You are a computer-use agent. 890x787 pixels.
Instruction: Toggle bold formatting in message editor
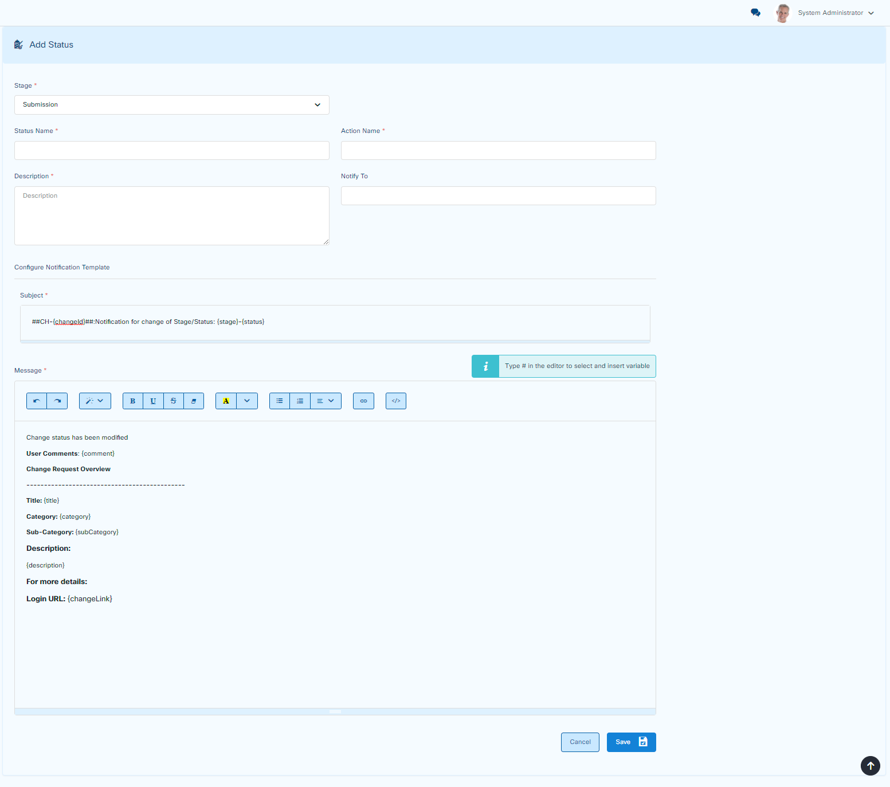[133, 401]
